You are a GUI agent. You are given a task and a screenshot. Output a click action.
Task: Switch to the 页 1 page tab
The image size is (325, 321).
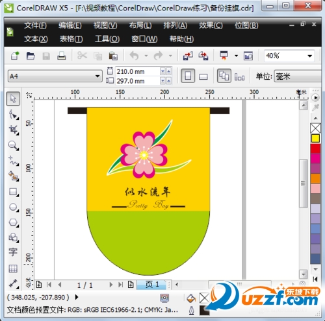(152, 285)
